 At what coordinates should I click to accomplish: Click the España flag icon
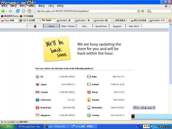tap(89, 100)
